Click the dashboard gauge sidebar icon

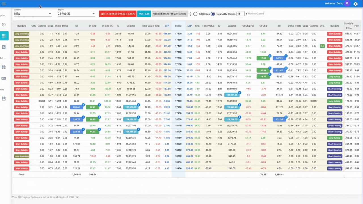click(4, 25)
